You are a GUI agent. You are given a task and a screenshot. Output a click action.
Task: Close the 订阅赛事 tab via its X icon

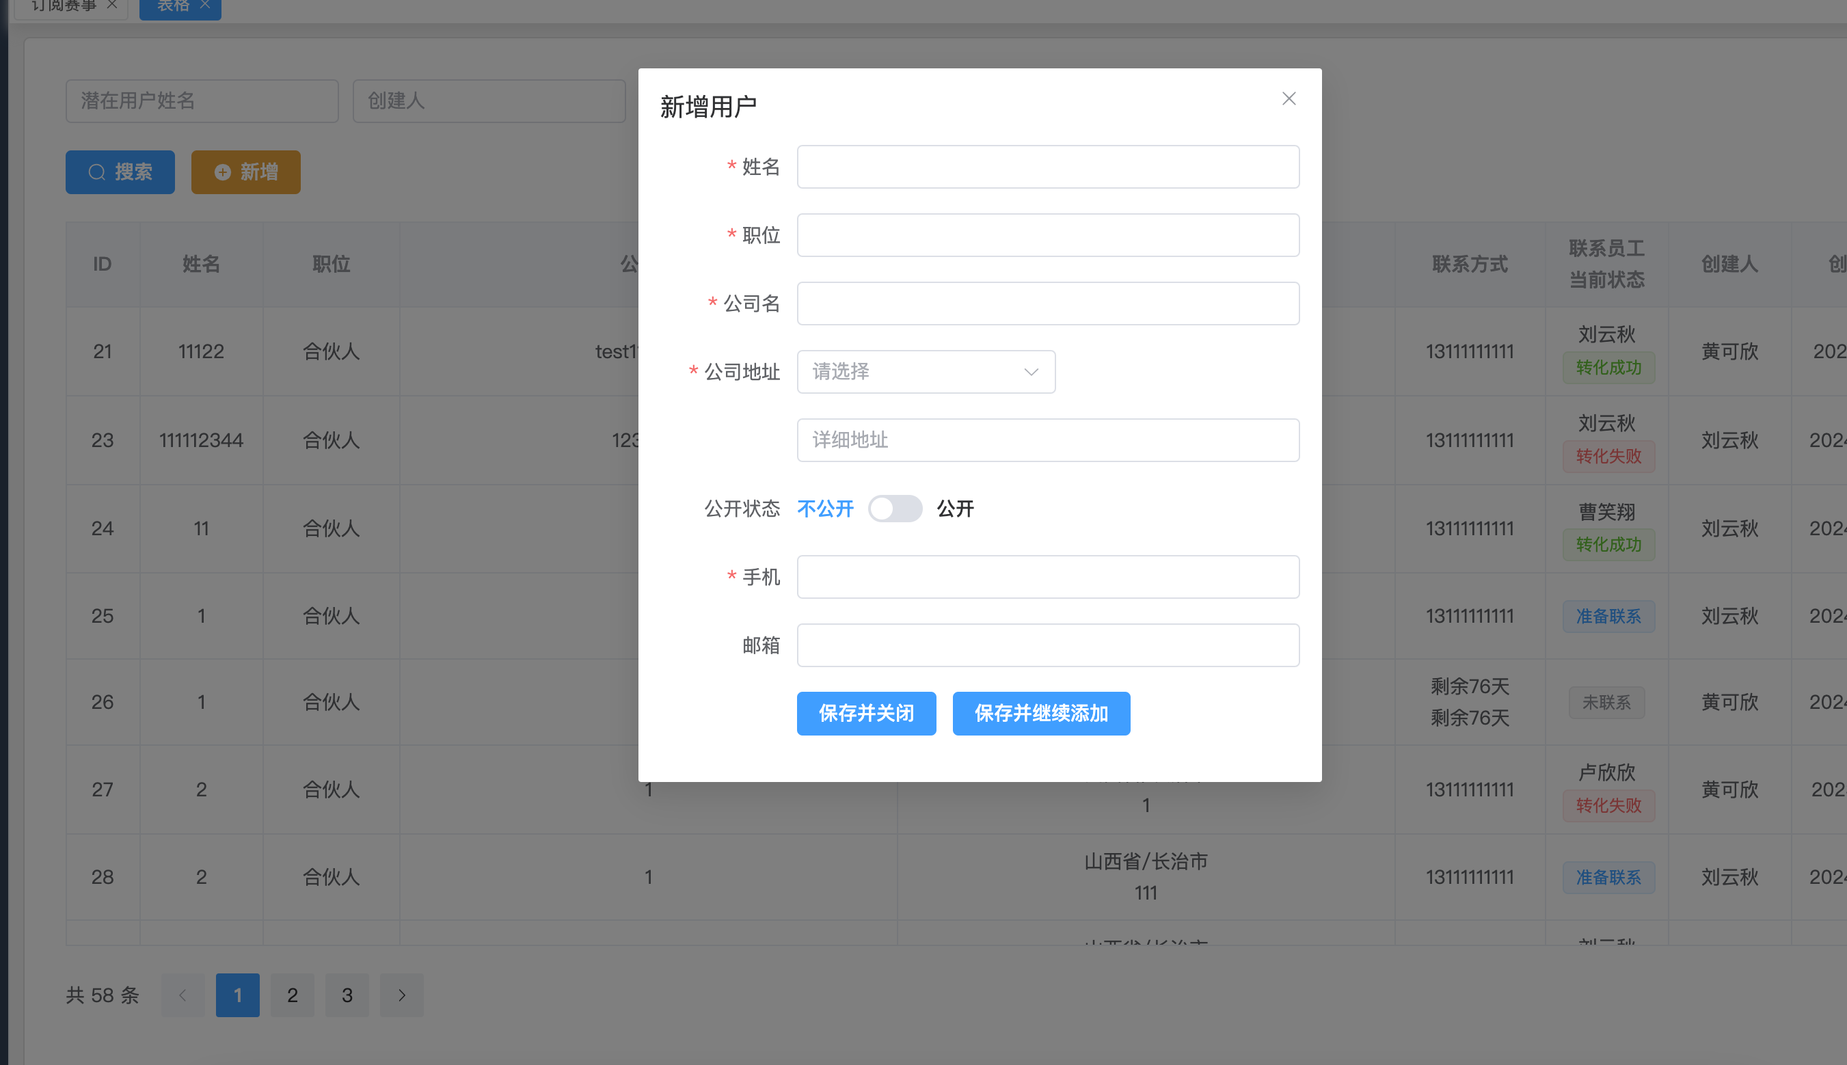click(112, 4)
